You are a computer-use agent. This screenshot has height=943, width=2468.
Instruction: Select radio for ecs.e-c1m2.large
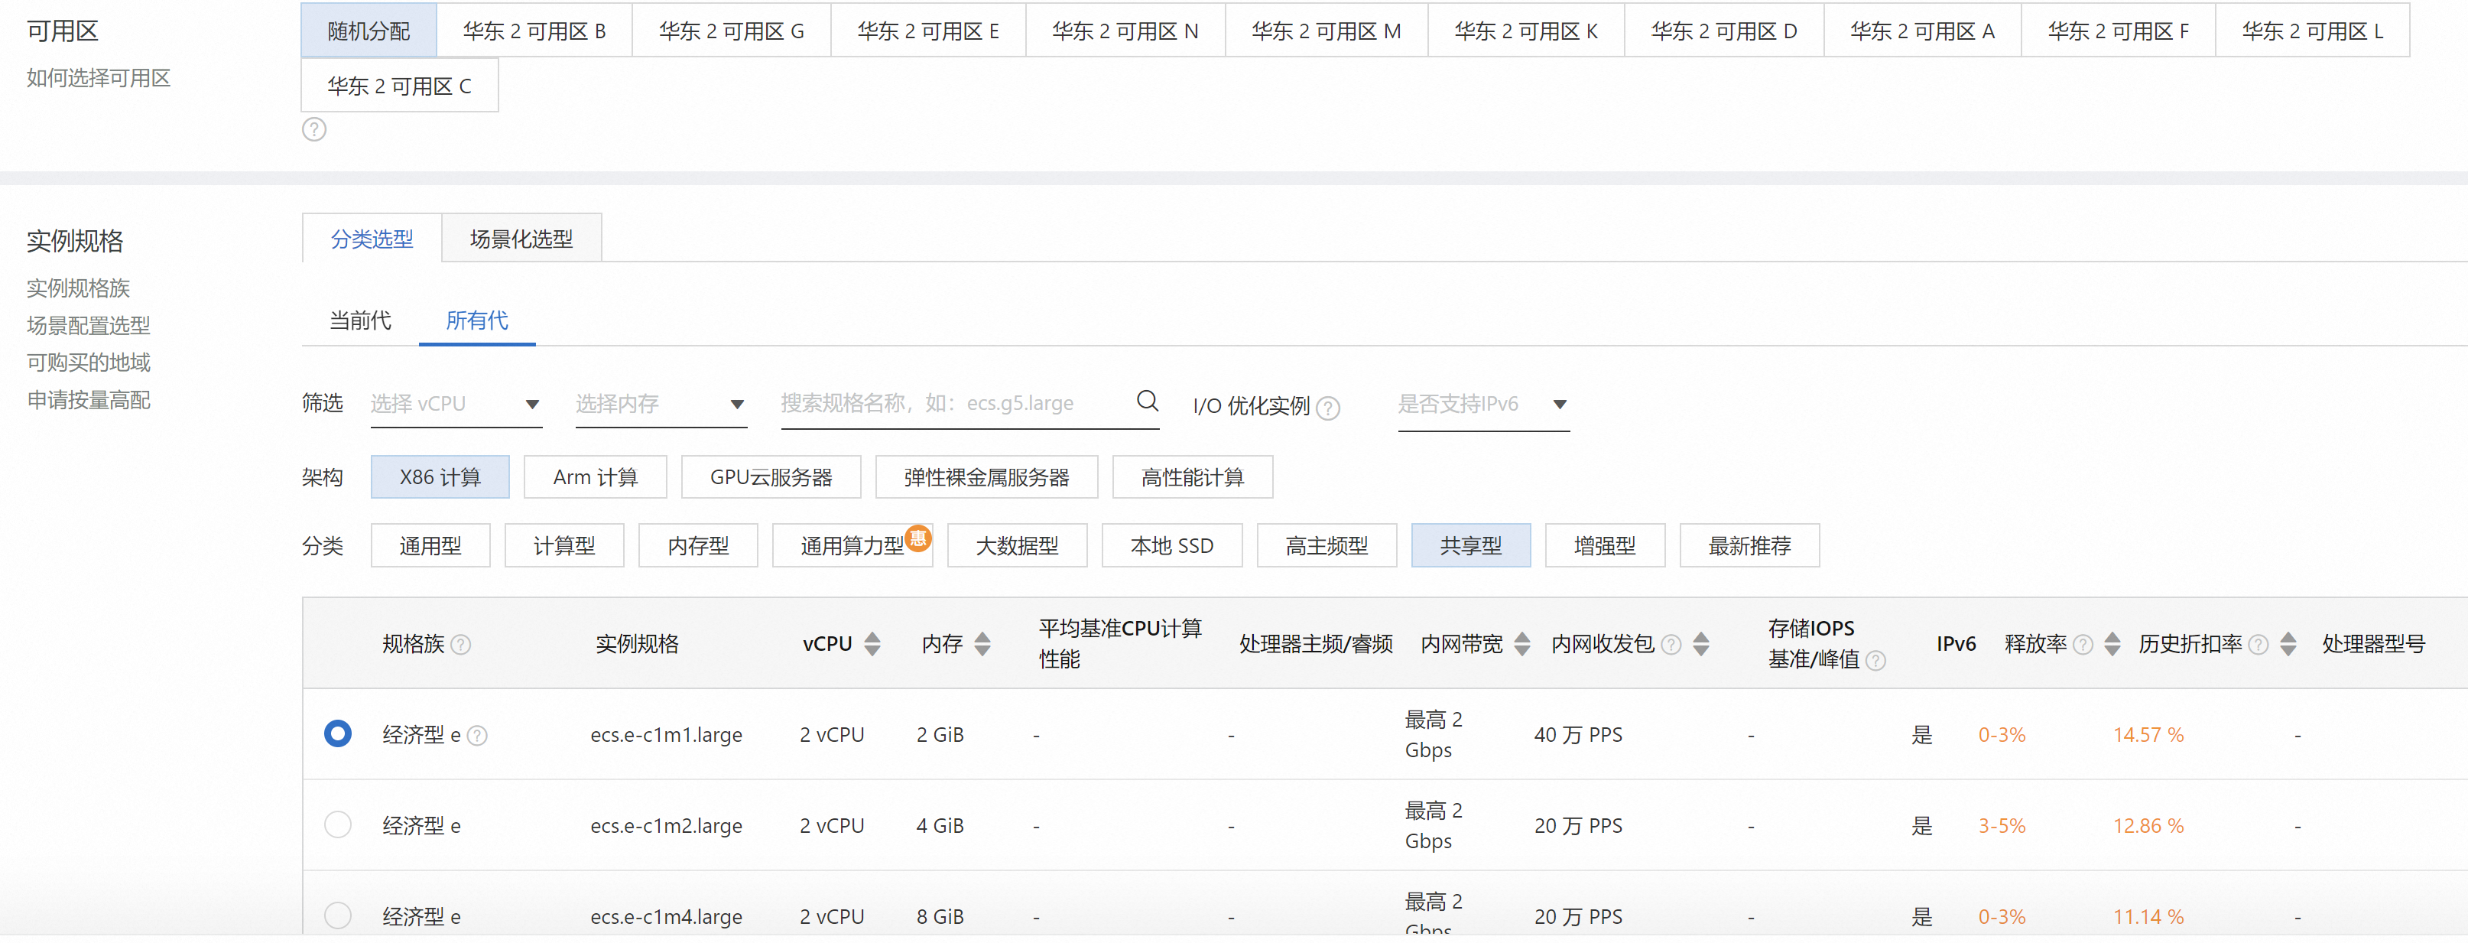(337, 824)
